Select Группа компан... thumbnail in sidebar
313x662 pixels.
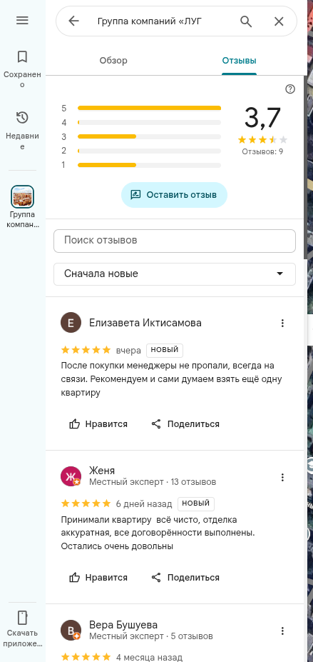(22, 196)
